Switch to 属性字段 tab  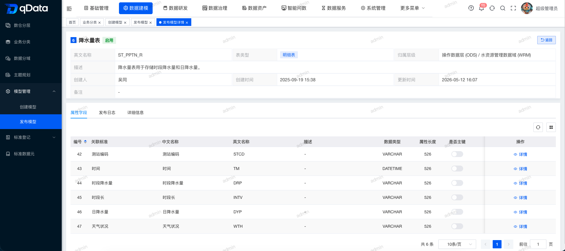coord(79,113)
